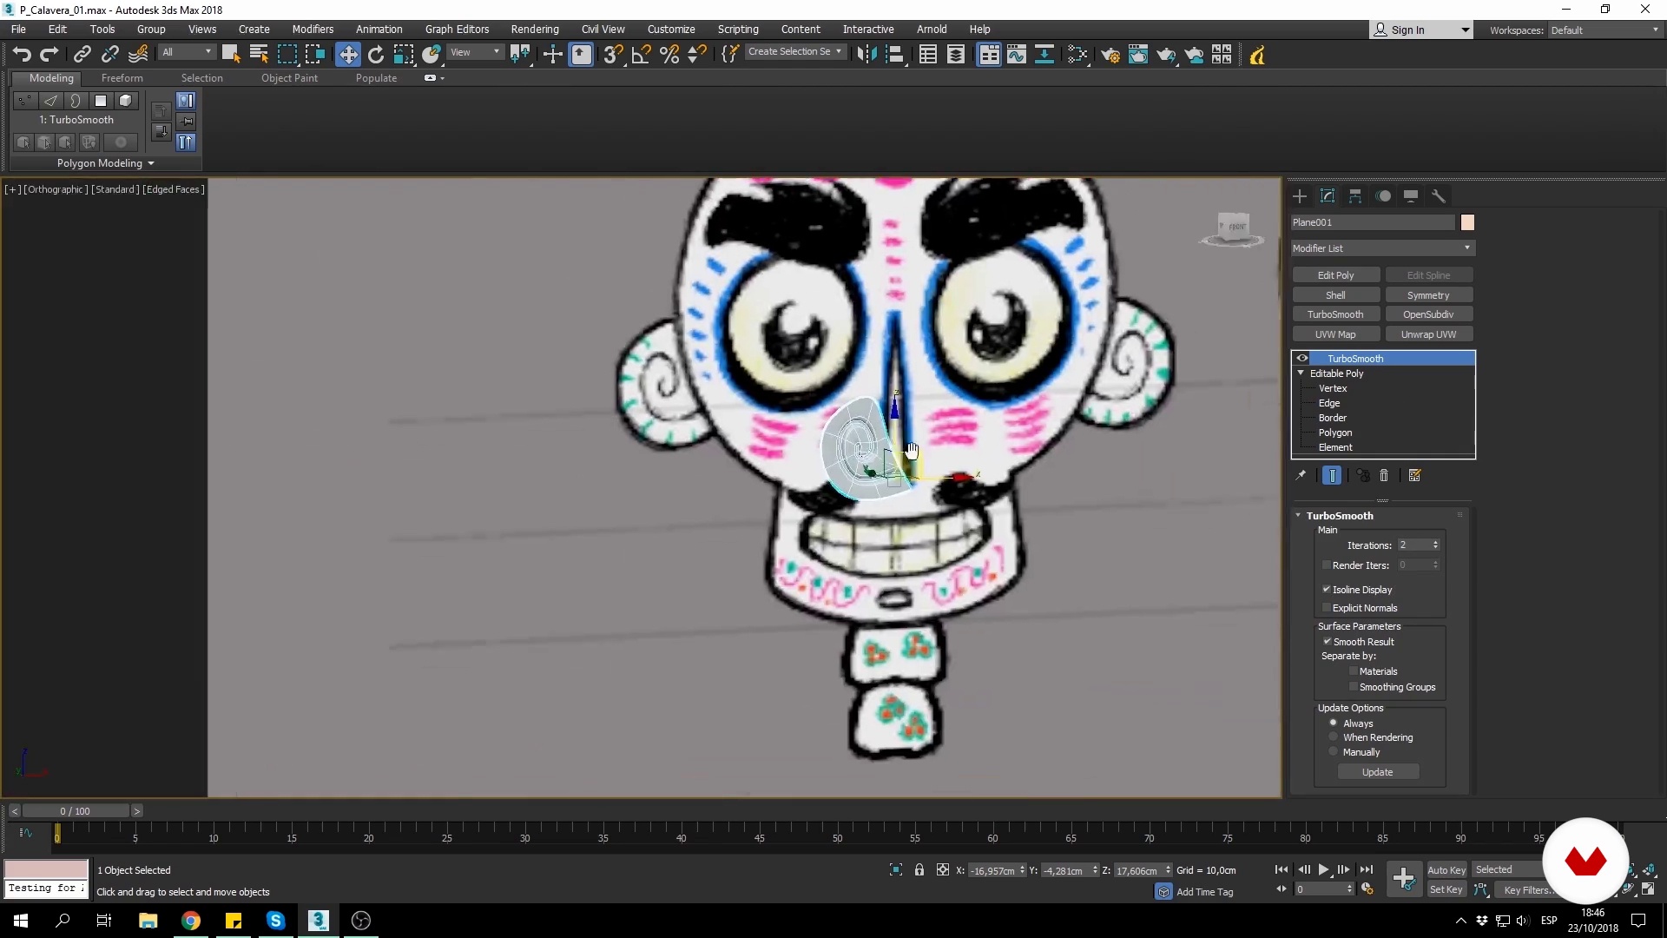1667x938 pixels.
Task: Add the Shell modifier button
Action: pos(1335,295)
